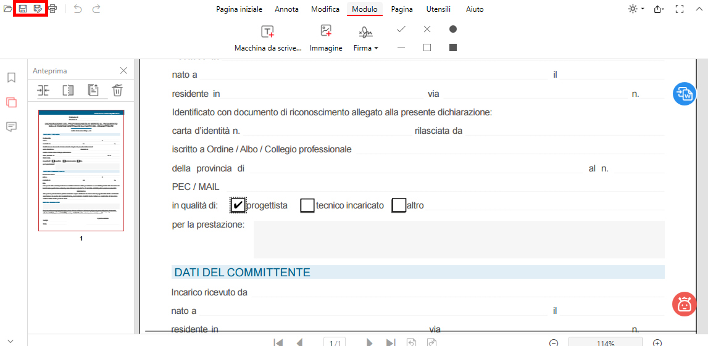
Task: Click the Ordine / Albo / Collegio professionale field
Action: [510, 149]
